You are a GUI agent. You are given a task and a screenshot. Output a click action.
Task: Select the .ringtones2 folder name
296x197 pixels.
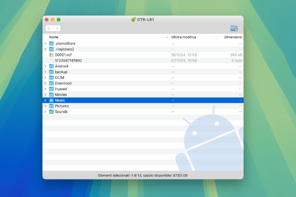[65, 49]
